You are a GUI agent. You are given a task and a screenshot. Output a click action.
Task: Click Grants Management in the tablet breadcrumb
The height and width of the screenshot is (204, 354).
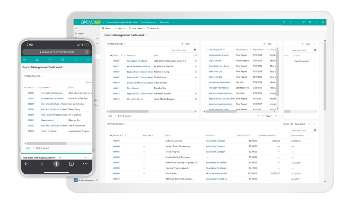[x=149, y=22]
